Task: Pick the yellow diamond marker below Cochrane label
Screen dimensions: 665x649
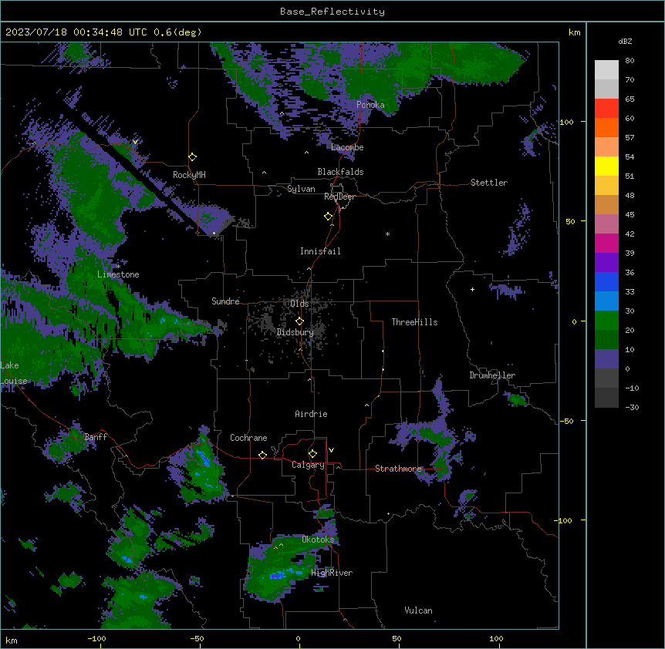Action: 262,455
